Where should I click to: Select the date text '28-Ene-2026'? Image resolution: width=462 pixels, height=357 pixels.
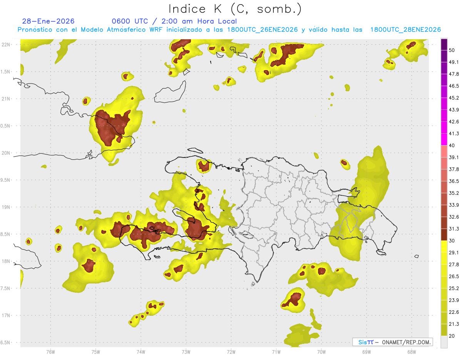point(49,21)
